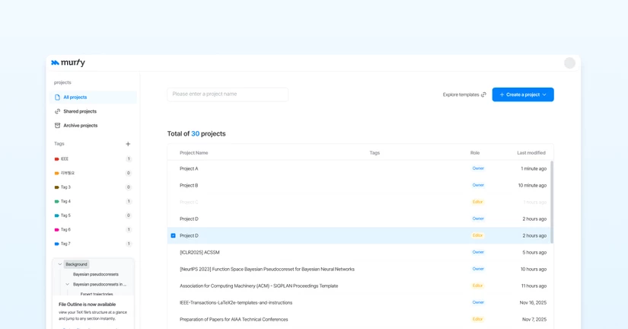This screenshot has height=329, width=628.
Task: Open [ICLR2025] ACSSM project
Action: 359,252
